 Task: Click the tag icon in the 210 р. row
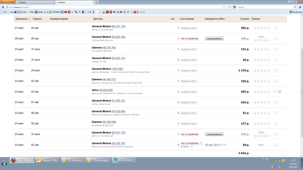(x=275, y=81)
